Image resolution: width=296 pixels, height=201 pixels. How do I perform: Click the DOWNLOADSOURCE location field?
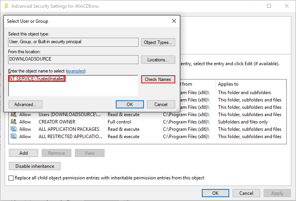(x=73, y=59)
